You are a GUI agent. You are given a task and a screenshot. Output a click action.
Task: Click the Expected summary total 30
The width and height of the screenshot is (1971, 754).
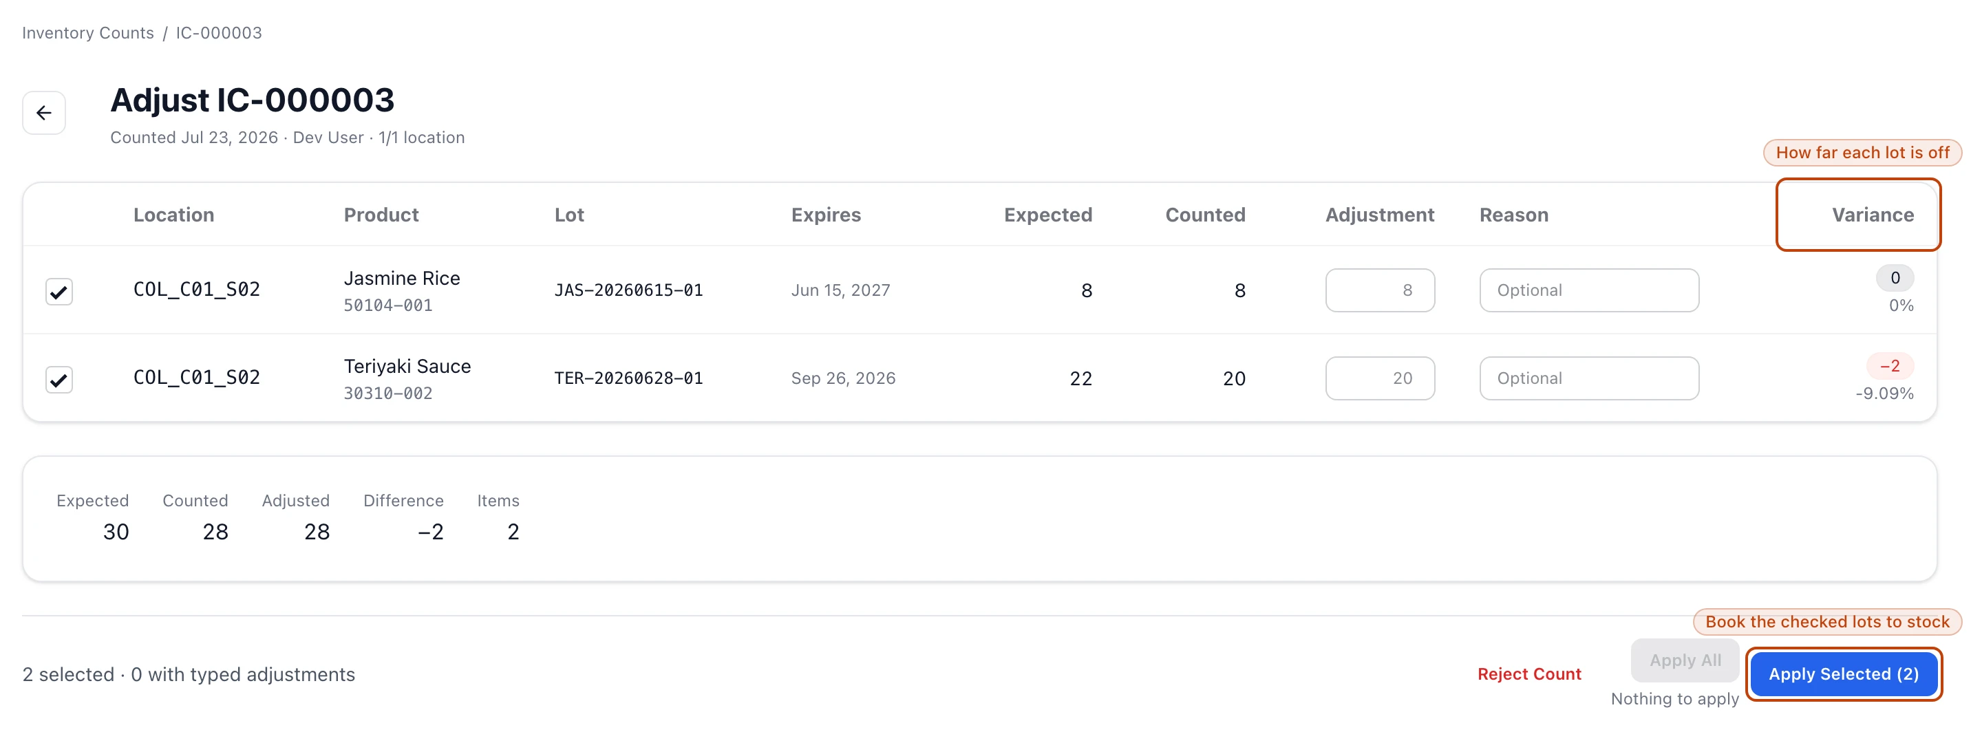(x=116, y=532)
